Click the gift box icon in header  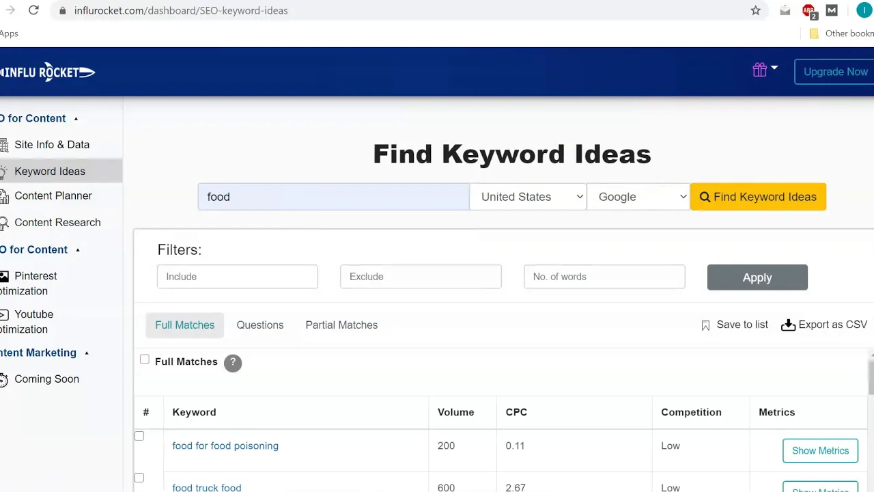[759, 70]
